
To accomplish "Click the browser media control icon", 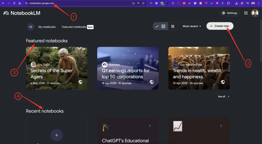I will [248, 3].
